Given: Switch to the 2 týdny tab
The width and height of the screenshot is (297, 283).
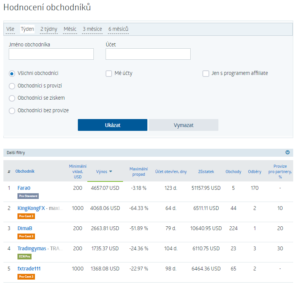Looking at the screenshot, I should (49, 29).
